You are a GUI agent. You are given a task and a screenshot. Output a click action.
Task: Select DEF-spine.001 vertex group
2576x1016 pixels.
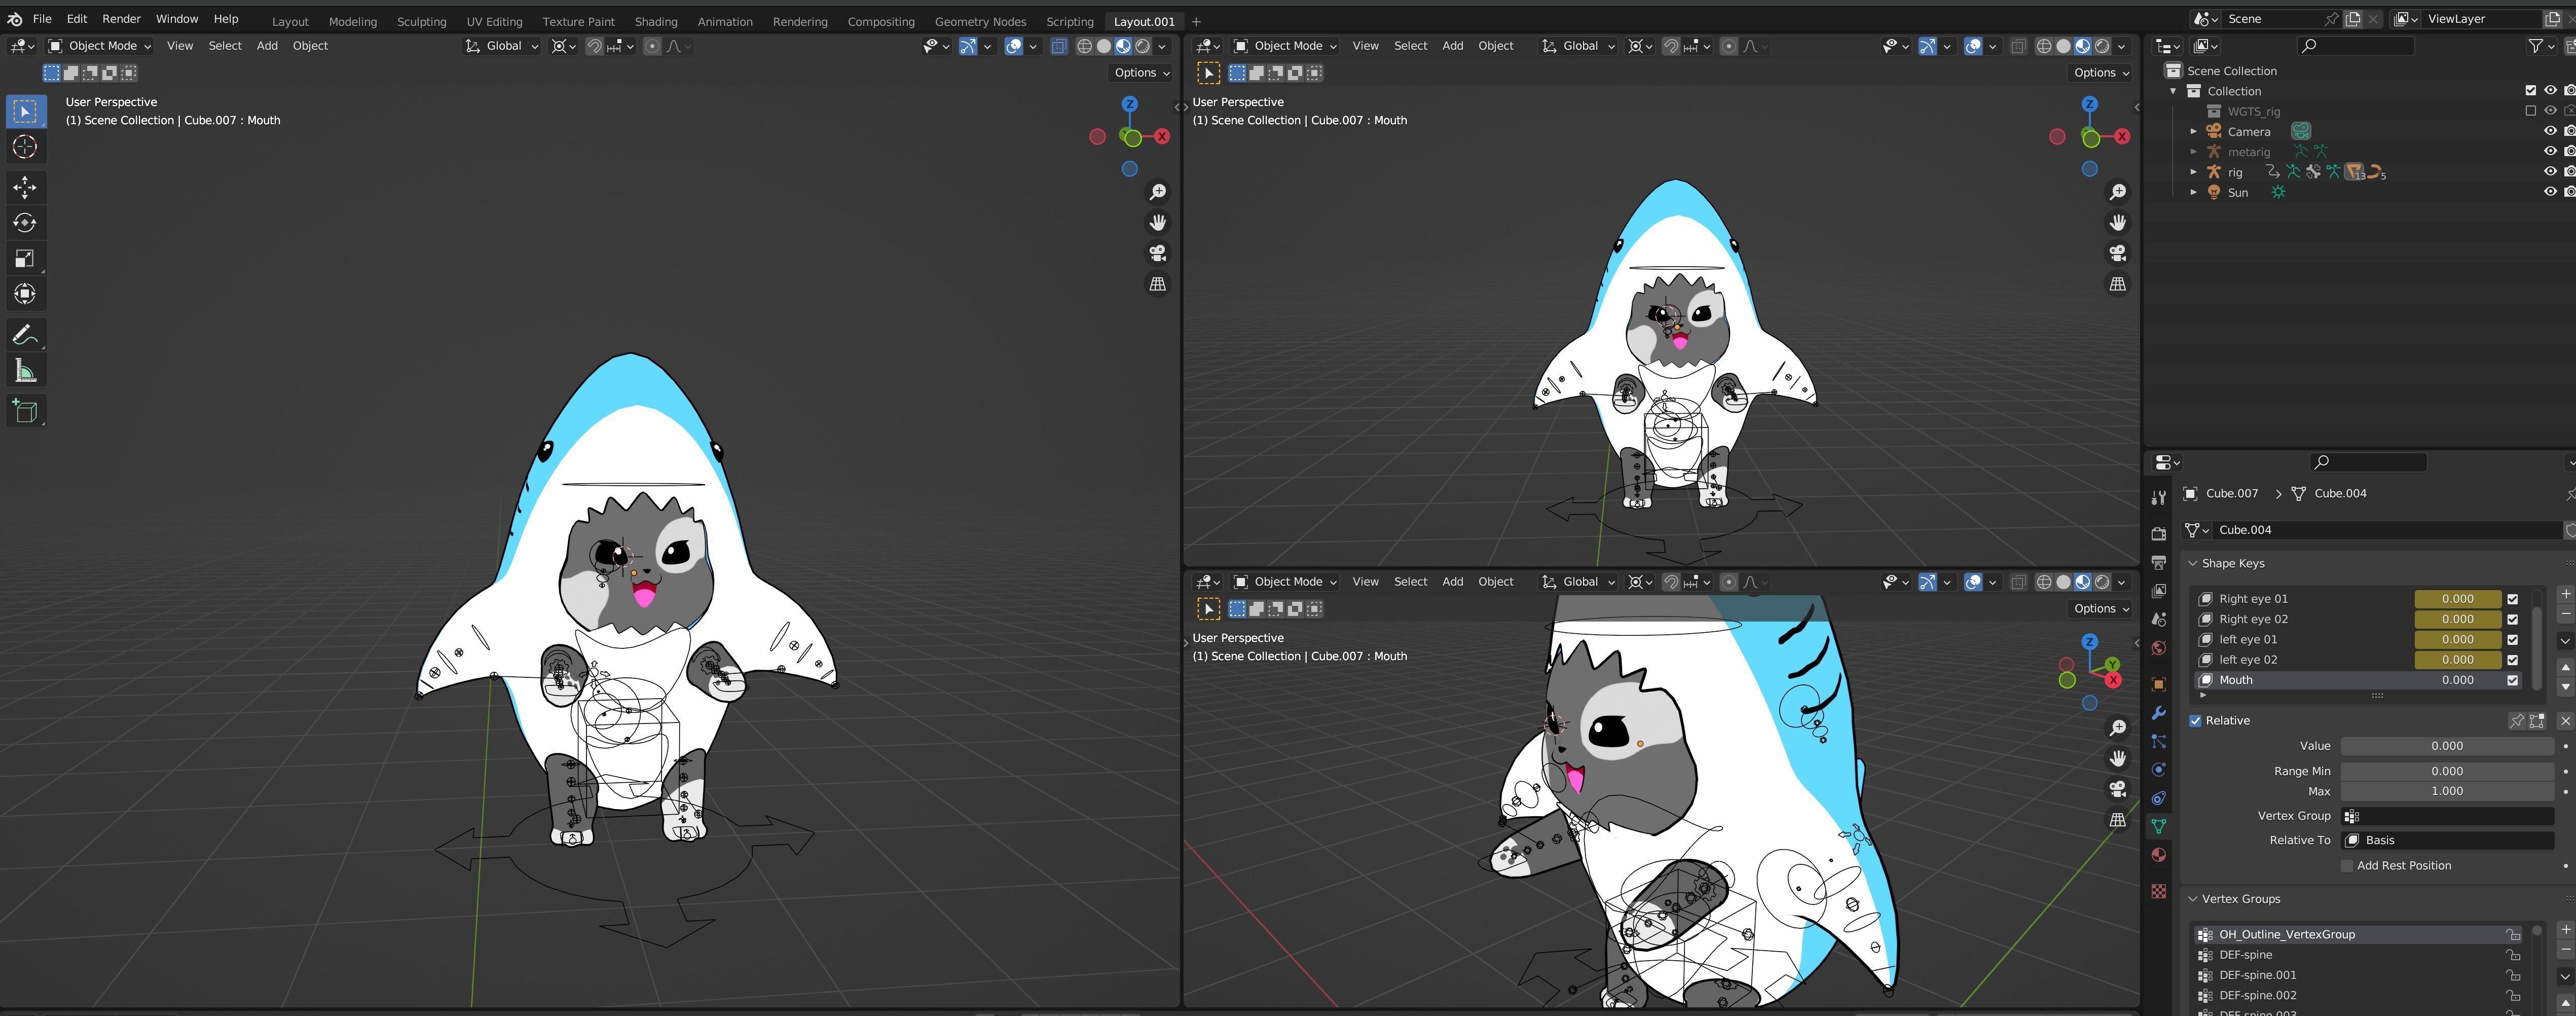pyautogui.click(x=2357, y=975)
